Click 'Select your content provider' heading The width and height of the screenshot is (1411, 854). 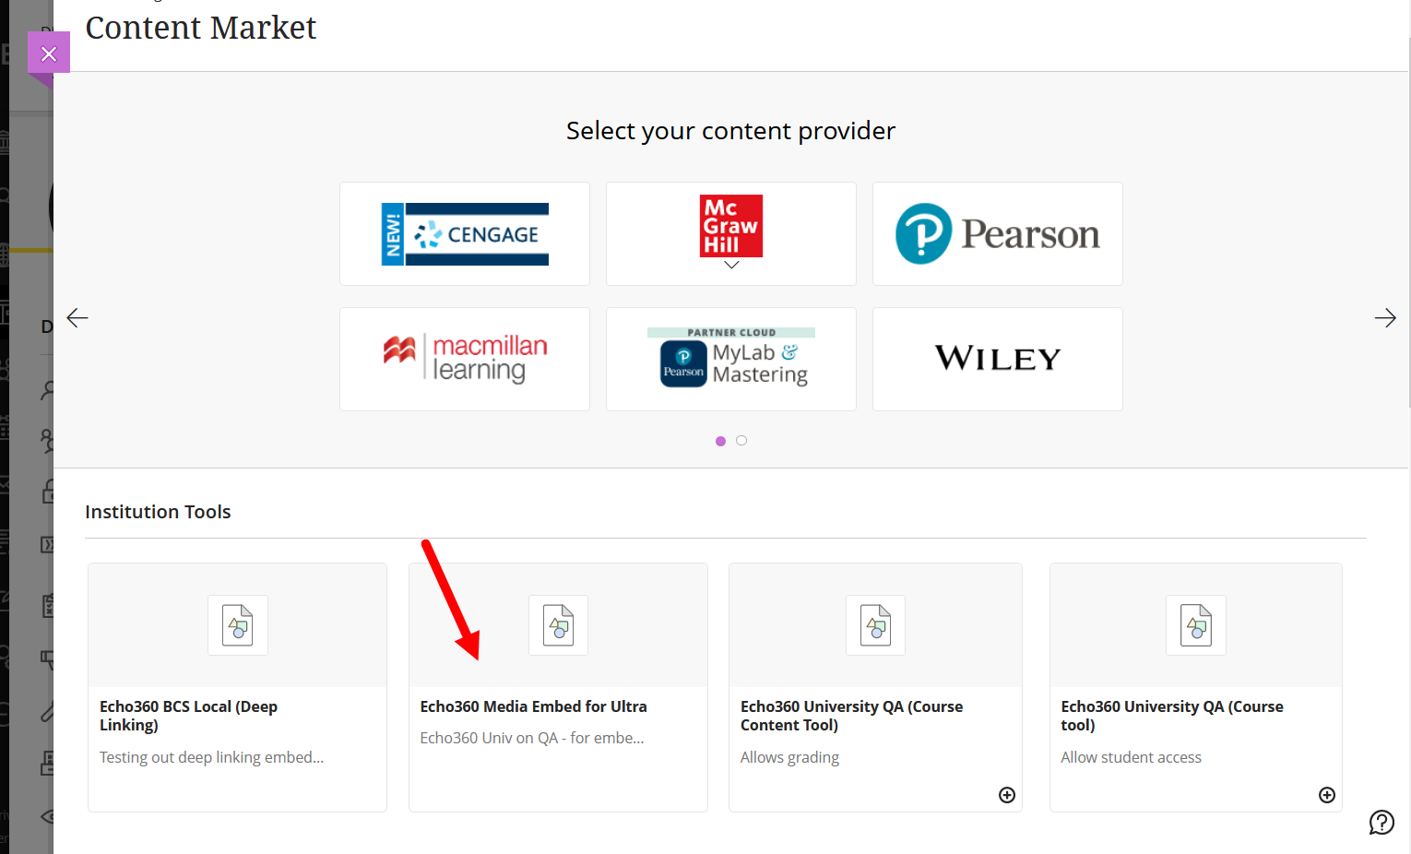[730, 131]
